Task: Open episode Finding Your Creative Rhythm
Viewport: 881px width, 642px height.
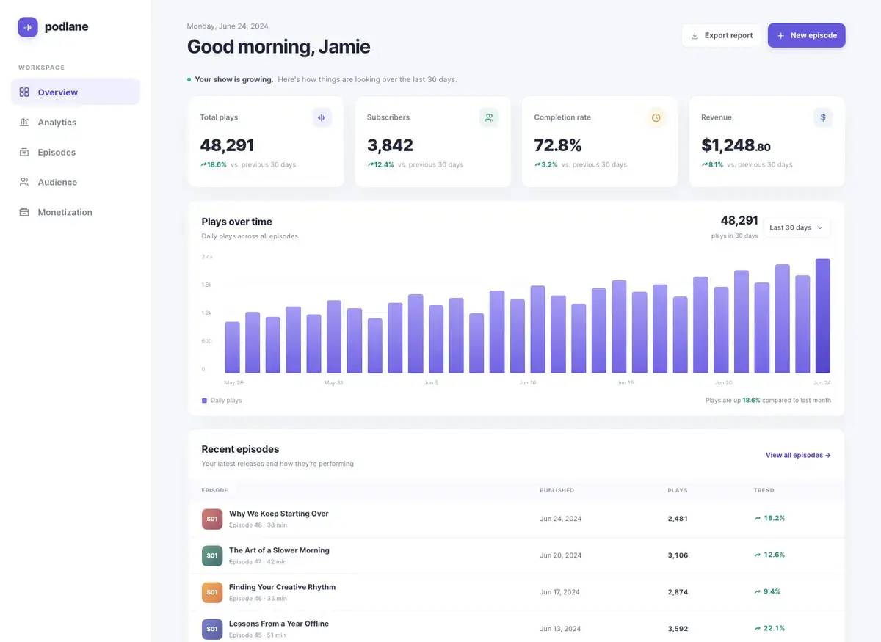Action: pyautogui.click(x=282, y=587)
